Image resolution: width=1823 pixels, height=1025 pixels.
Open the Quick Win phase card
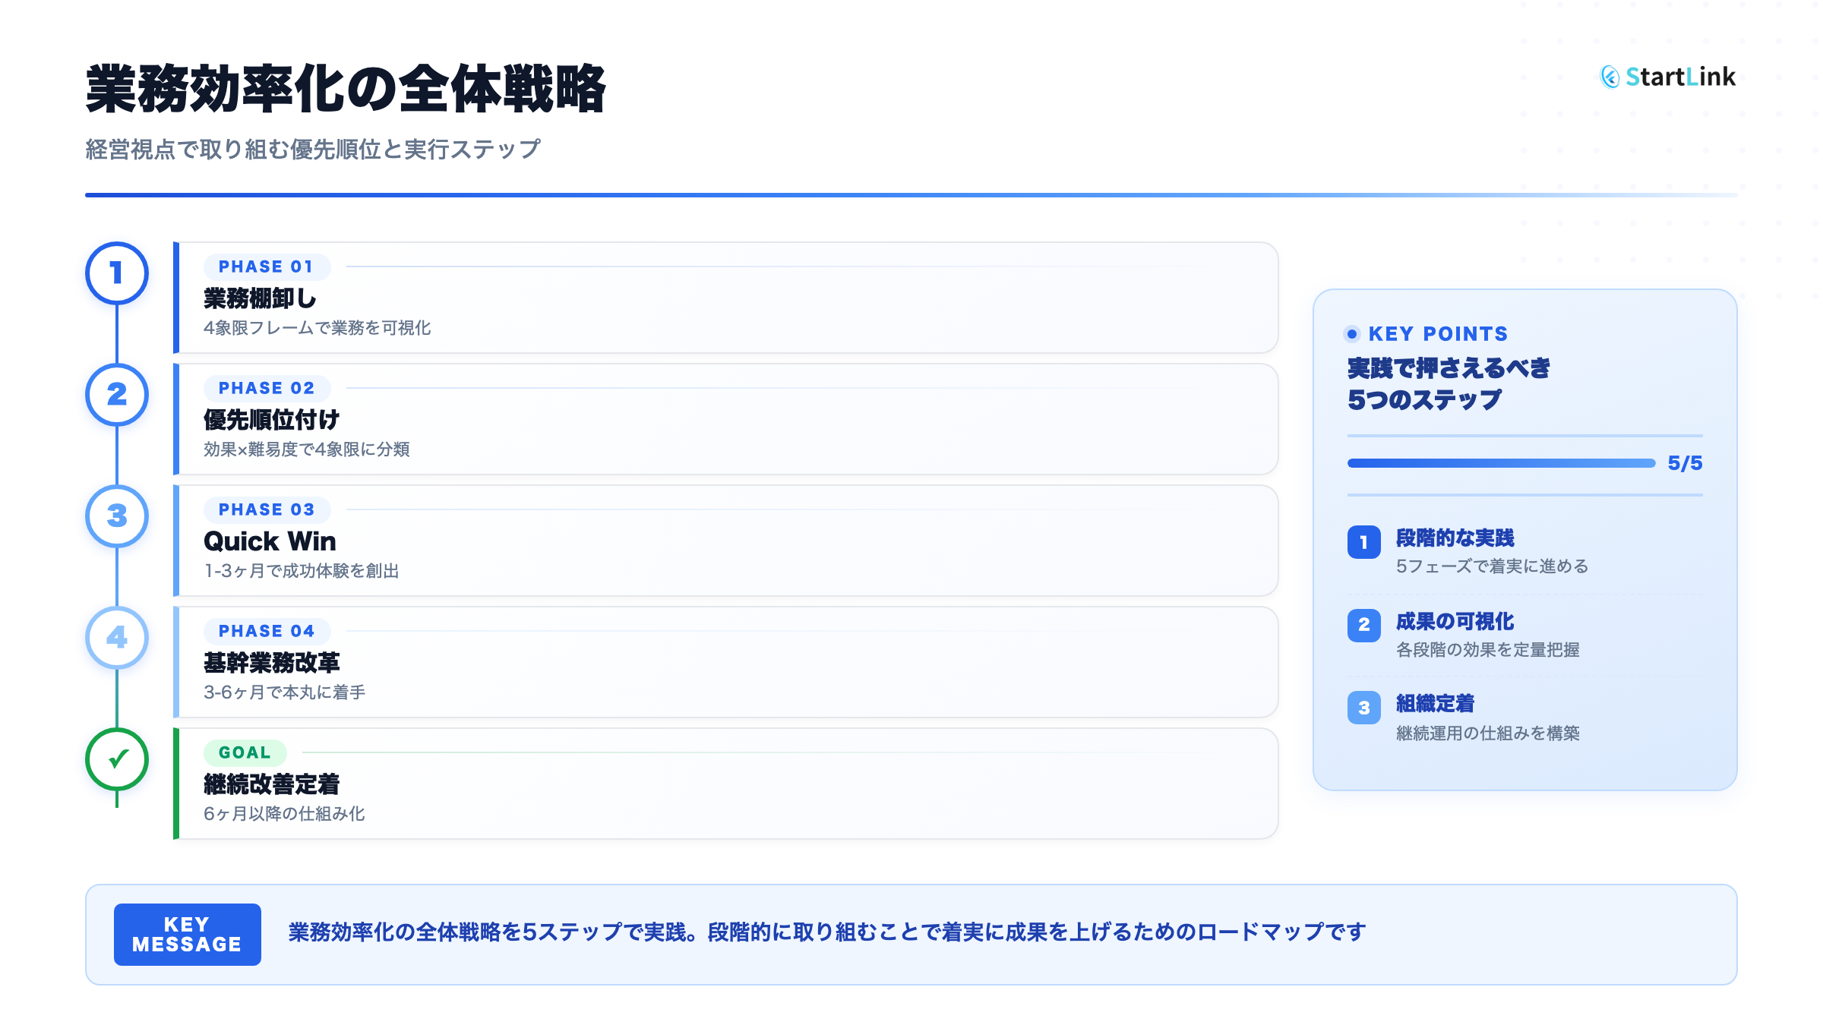(x=725, y=541)
